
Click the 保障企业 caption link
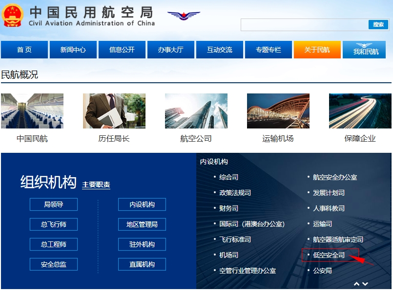coord(360,138)
